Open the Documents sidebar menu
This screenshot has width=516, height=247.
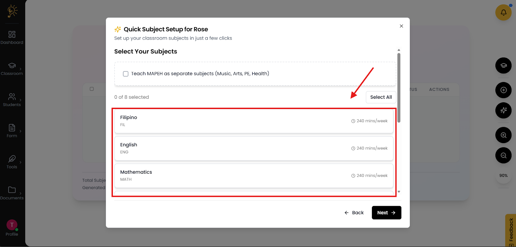[12, 193]
